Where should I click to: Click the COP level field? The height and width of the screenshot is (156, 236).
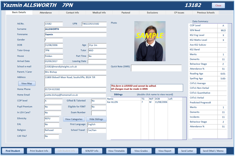pyautogui.click(x=54, y=101)
